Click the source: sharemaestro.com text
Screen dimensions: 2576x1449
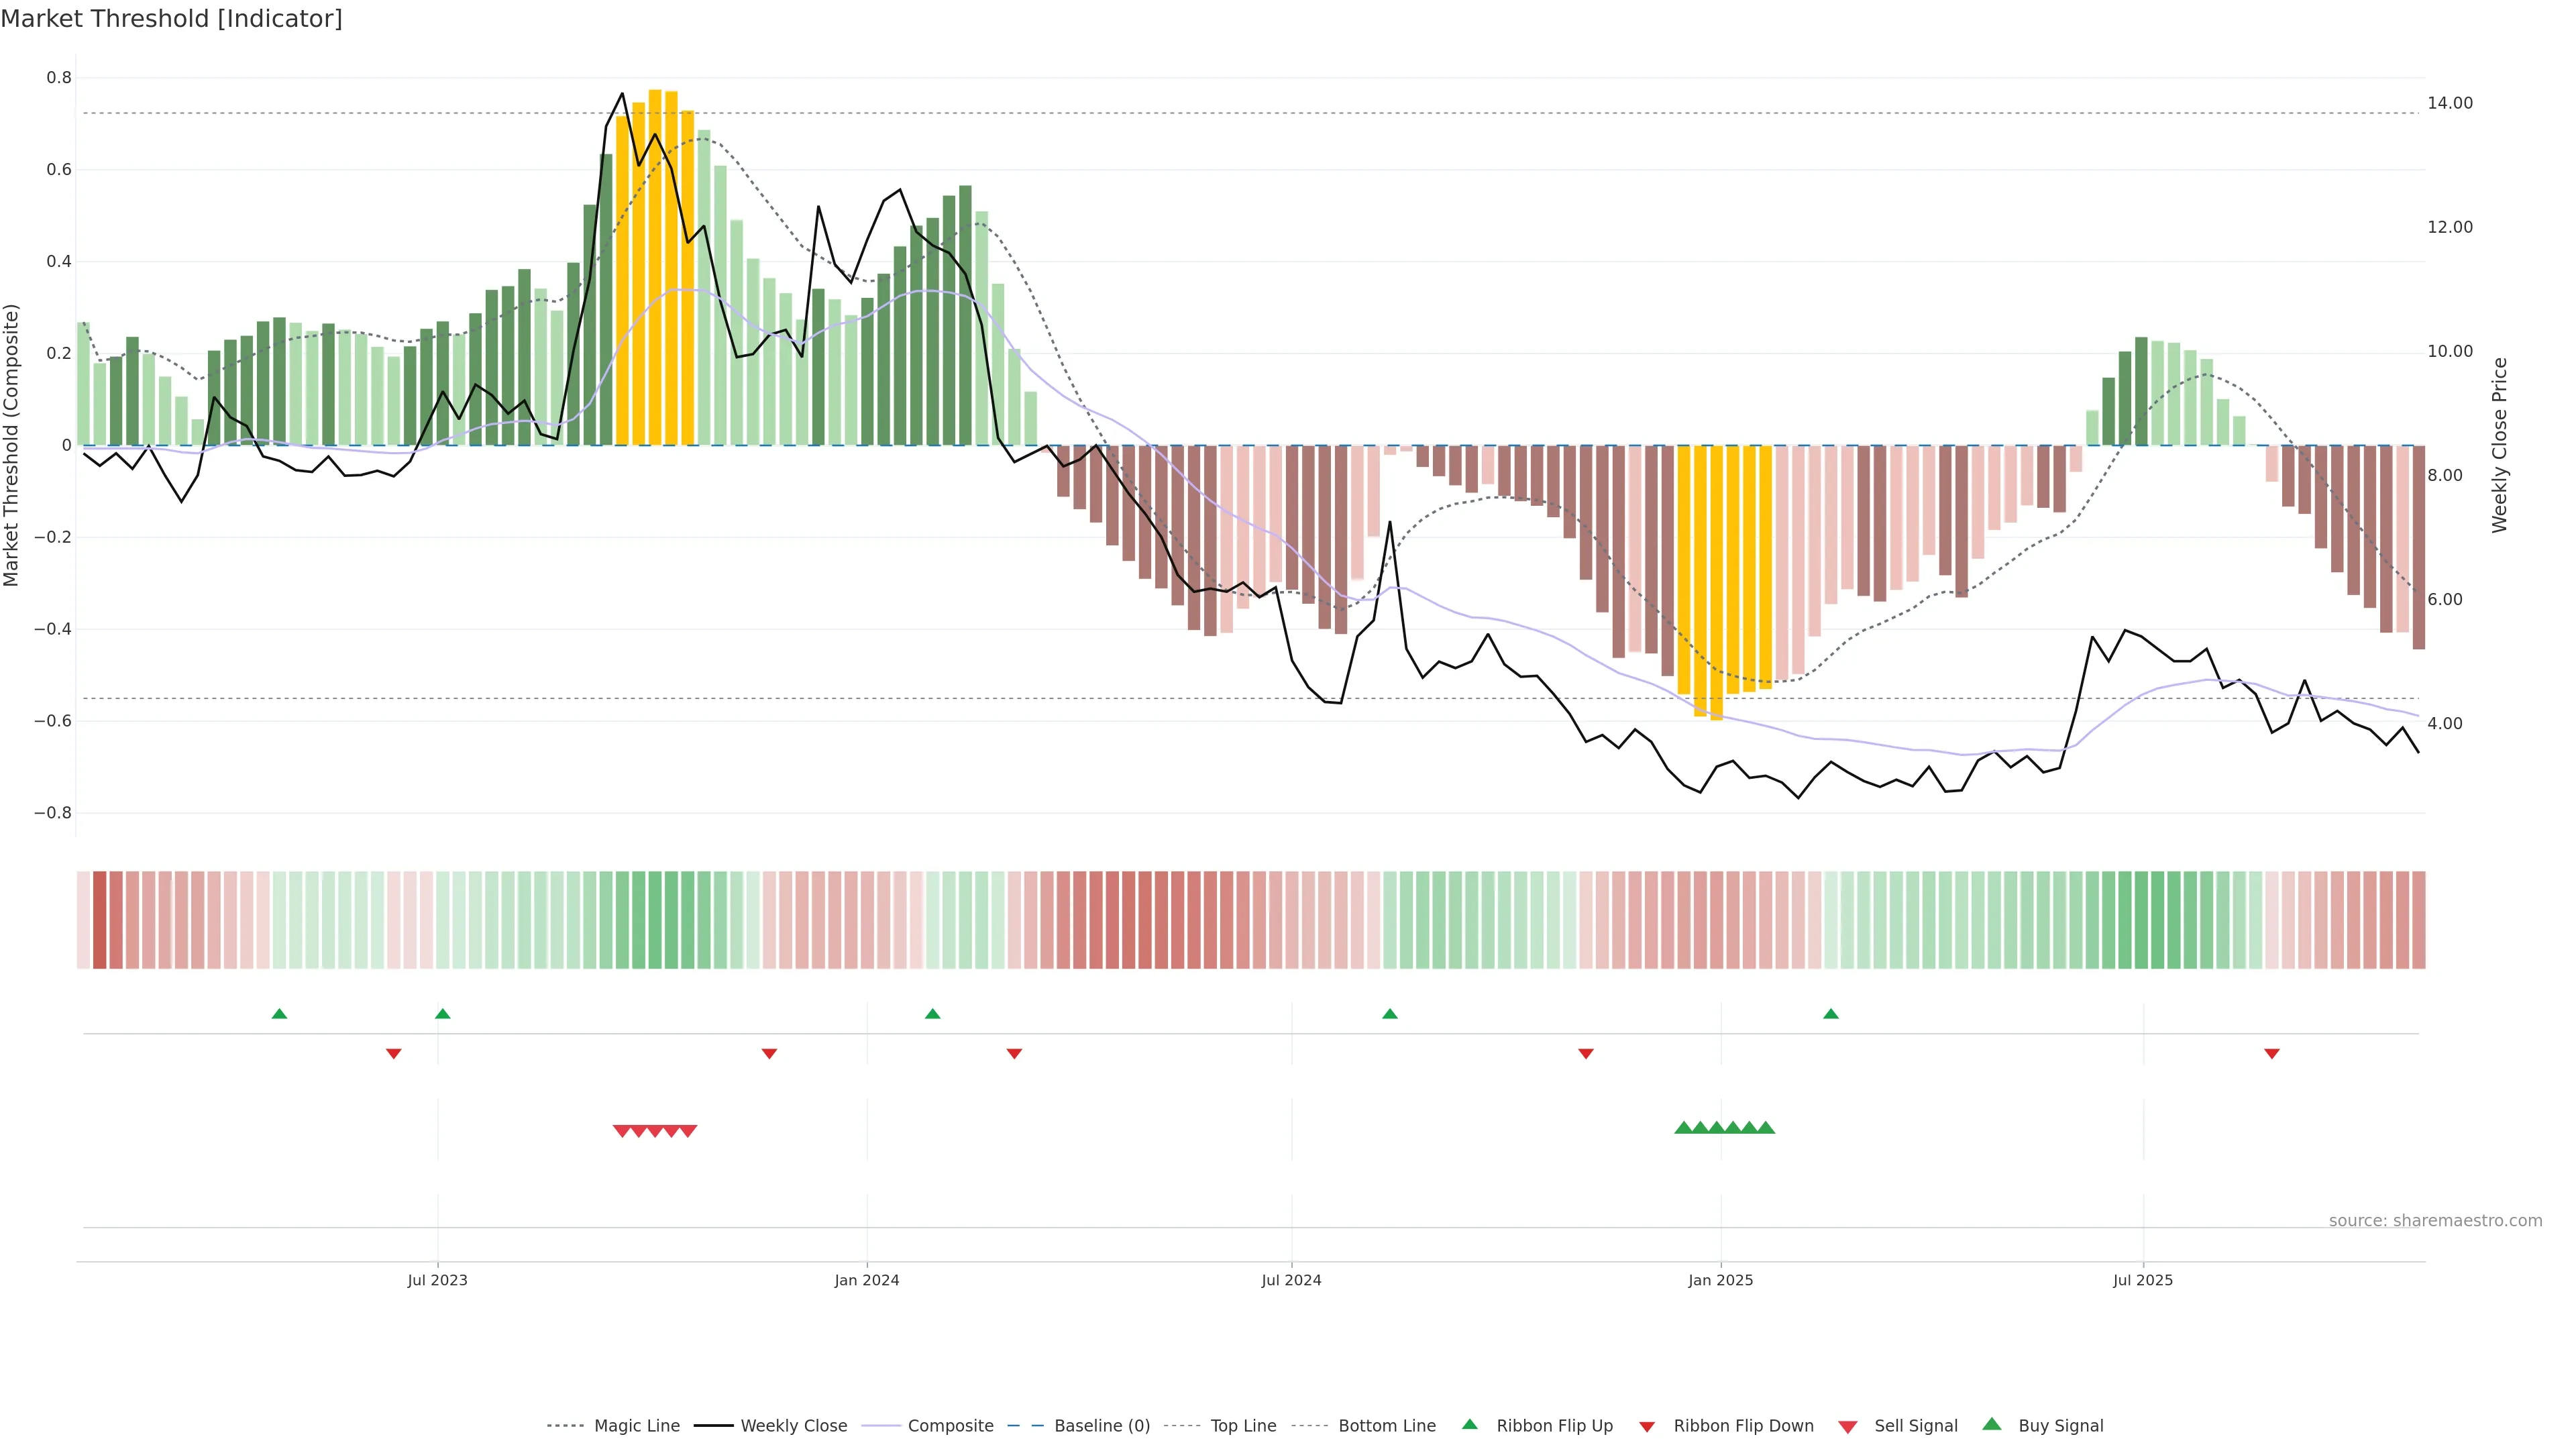(2435, 1220)
